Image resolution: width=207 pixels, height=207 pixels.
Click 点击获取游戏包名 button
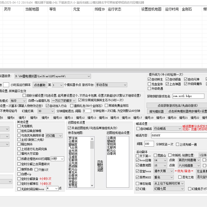178,106
